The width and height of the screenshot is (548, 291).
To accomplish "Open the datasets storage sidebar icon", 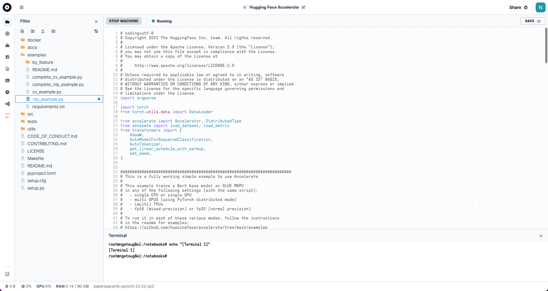I will tap(7, 45).
